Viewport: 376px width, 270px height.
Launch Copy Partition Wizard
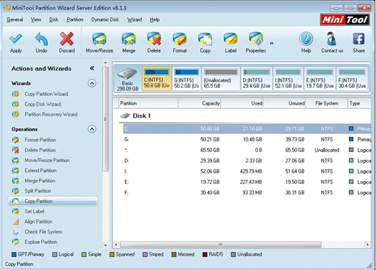[x=46, y=94]
